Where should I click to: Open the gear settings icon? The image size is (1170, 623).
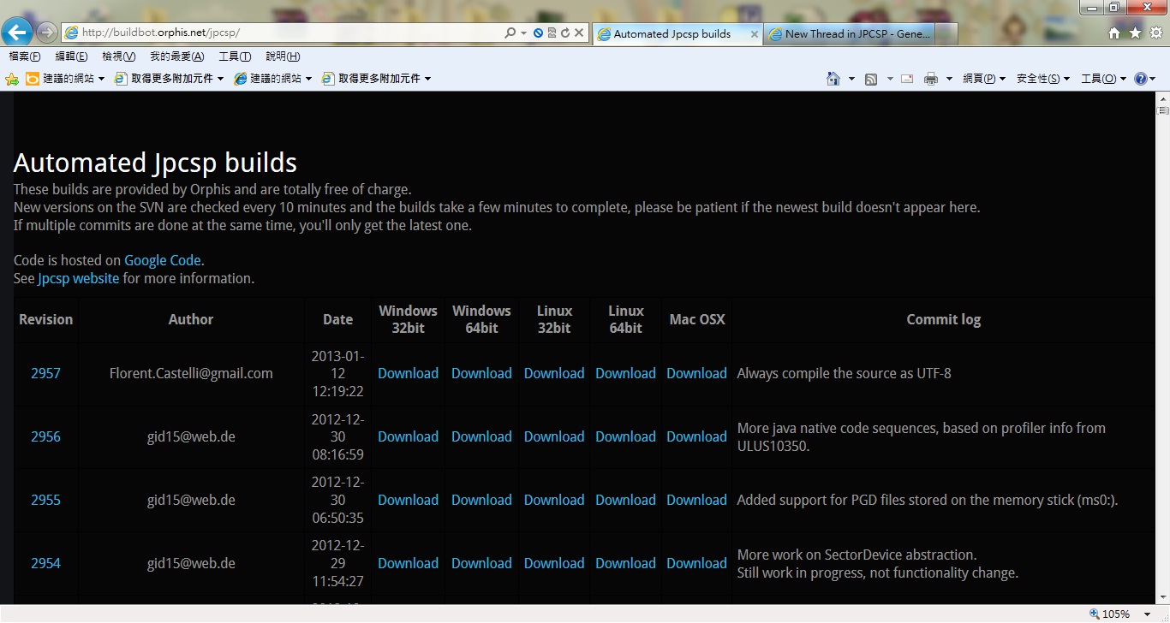tap(1155, 33)
